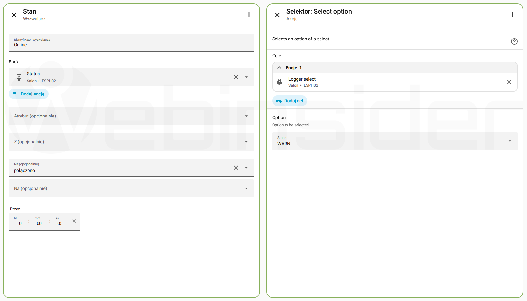Open the Stan dialog three-dot menu
The image size is (527, 301).
(249, 15)
